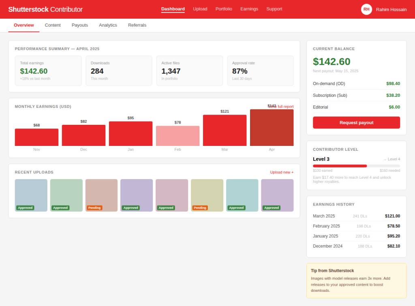Click the Contributor Level progress bar
Screen dimensions: 415x306
pyautogui.click(x=356, y=166)
